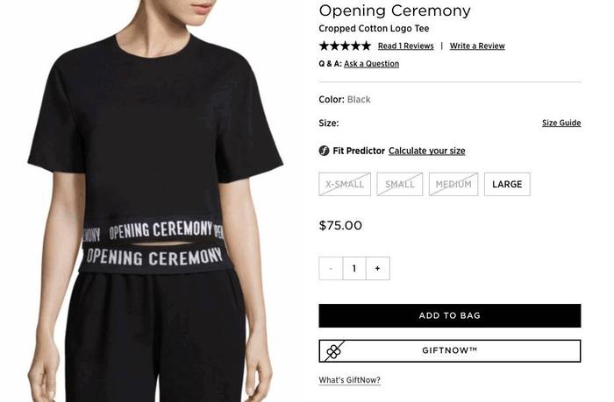
Task: Click the Fit Predictor logo icon
Action: pos(324,151)
